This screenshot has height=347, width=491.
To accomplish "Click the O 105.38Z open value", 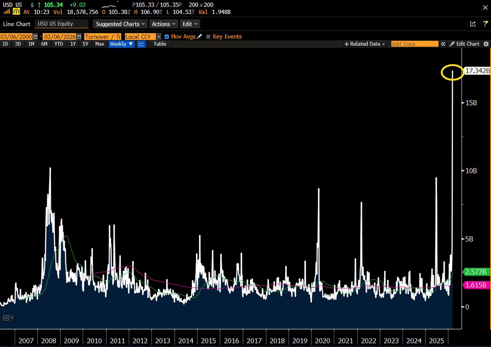I will [119, 12].
